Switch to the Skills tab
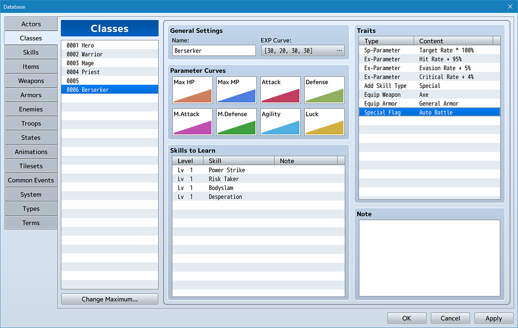518x328 pixels. [x=31, y=52]
